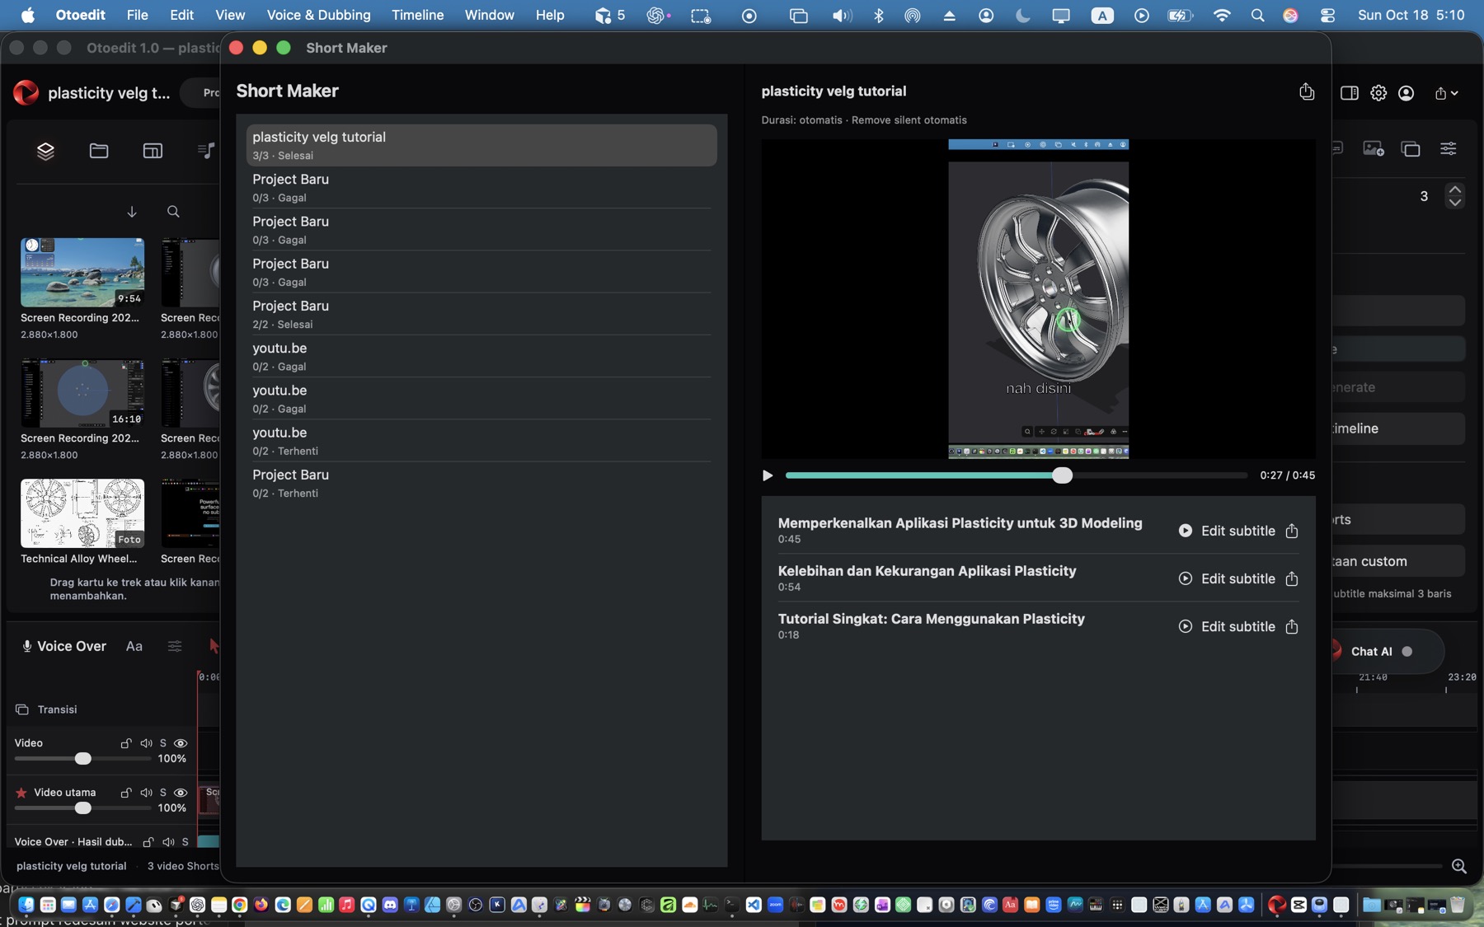This screenshot has height=927, width=1484.
Task: Increase the stepper value showing 3
Action: click(x=1455, y=190)
